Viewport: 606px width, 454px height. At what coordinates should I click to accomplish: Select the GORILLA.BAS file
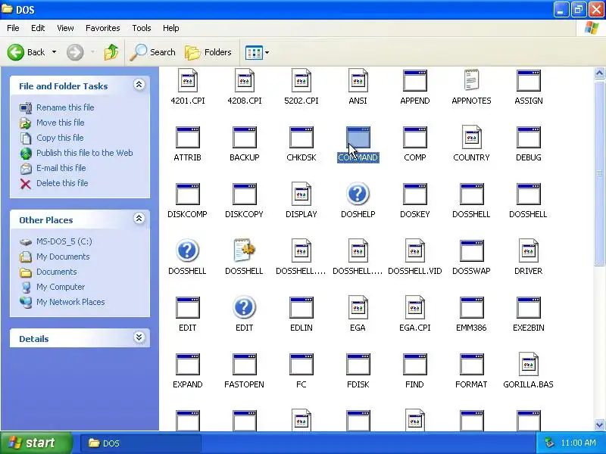click(x=528, y=364)
